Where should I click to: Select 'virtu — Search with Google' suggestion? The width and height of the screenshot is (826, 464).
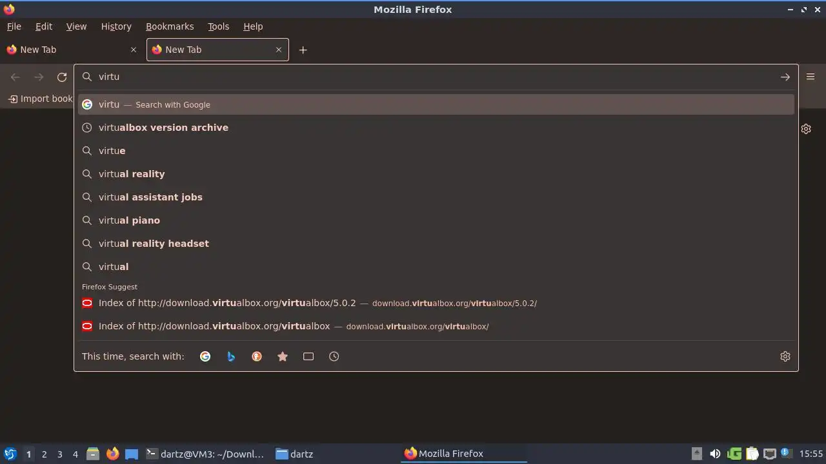(436, 104)
